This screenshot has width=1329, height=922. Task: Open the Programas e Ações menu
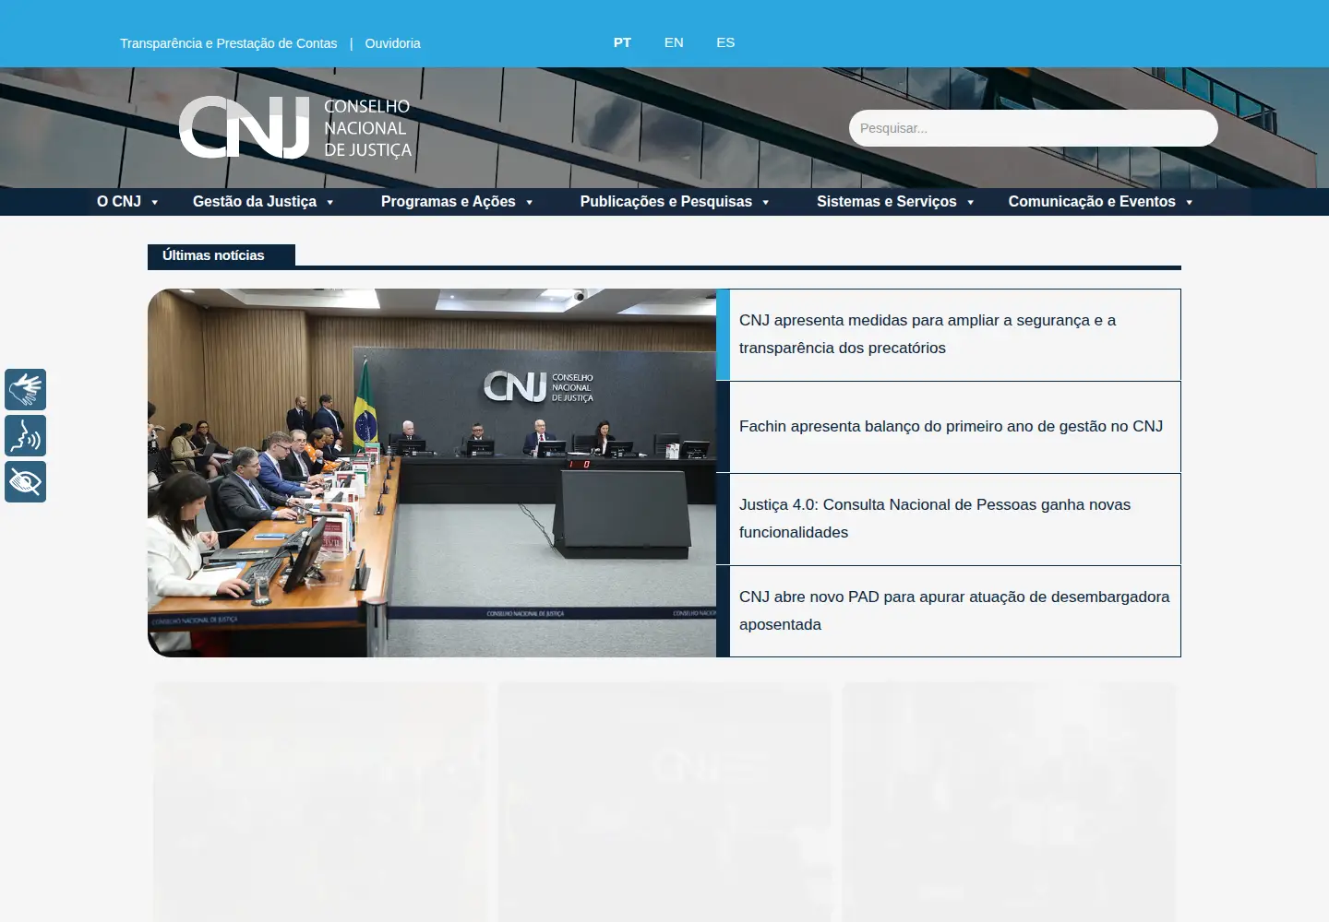coord(448,201)
